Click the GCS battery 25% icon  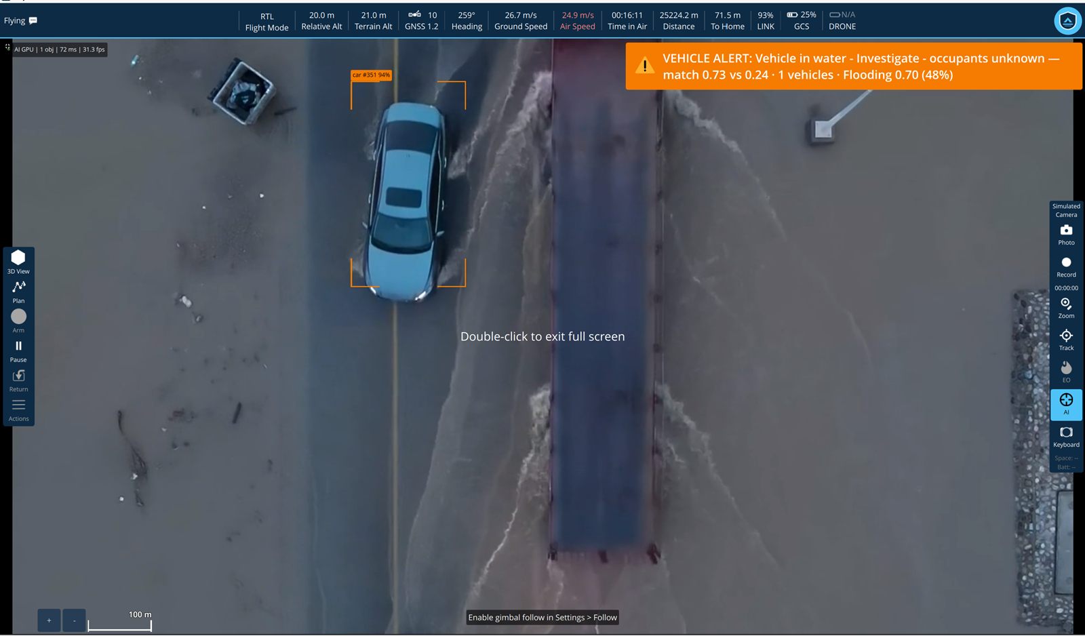coord(791,14)
